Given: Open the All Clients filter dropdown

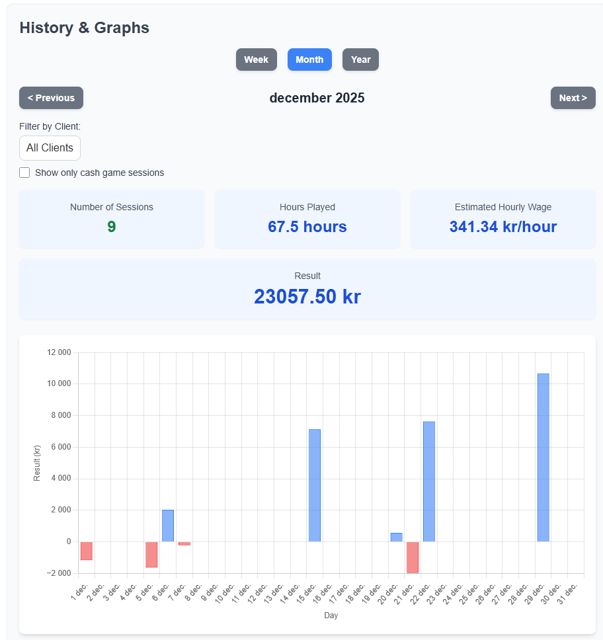Looking at the screenshot, I should click(50, 147).
